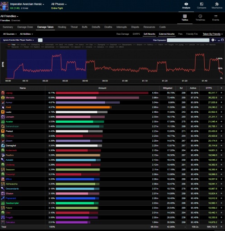This screenshot has height=231, width=225.
Task: Click the class icon beside Azmur
Action: 3,102
